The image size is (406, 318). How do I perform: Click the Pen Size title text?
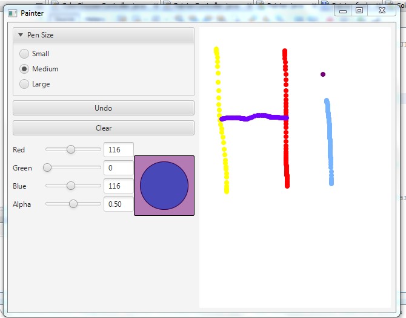pyautogui.click(x=41, y=35)
